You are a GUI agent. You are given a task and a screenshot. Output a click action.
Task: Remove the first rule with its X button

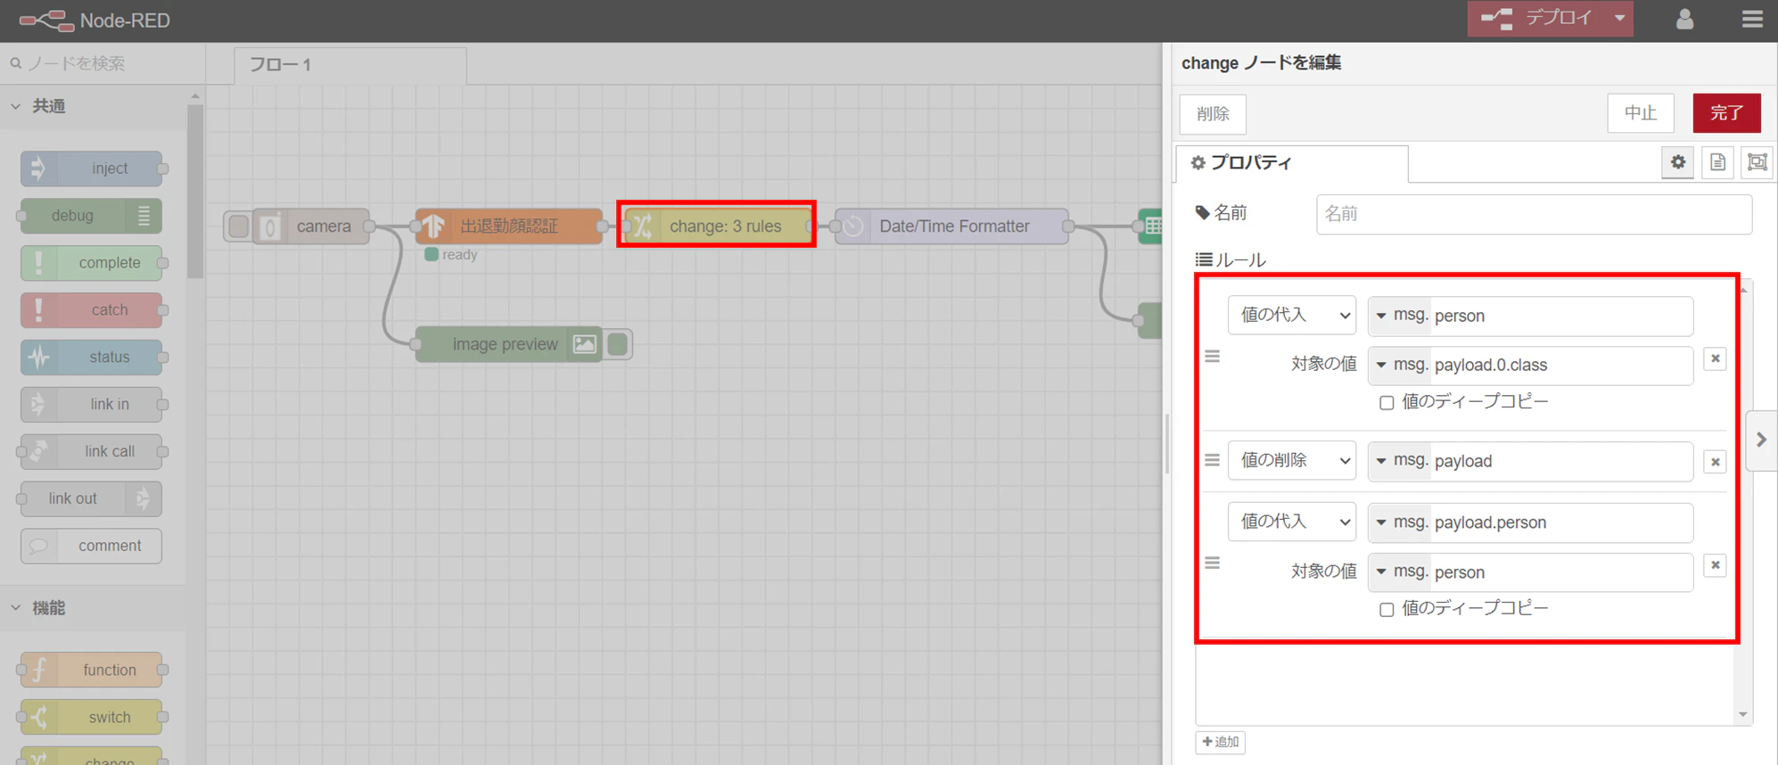1715,358
